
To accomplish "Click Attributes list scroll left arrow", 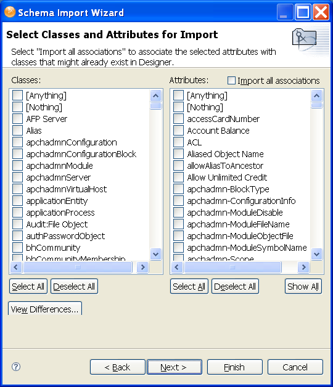I will [x=177, y=267].
